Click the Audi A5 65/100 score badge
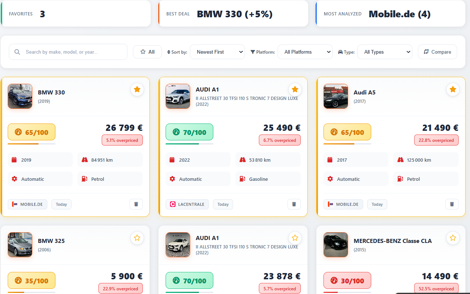 (x=347, y=132)
